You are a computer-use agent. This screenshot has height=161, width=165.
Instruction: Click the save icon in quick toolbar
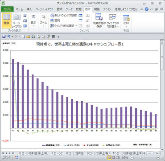(x=4, y=37)
